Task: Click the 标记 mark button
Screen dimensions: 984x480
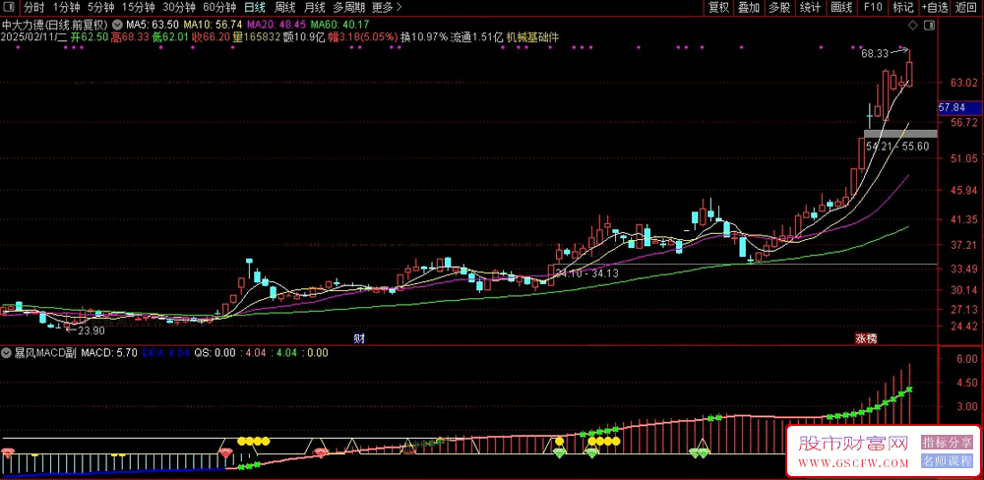Action: [x=903, y=8]
